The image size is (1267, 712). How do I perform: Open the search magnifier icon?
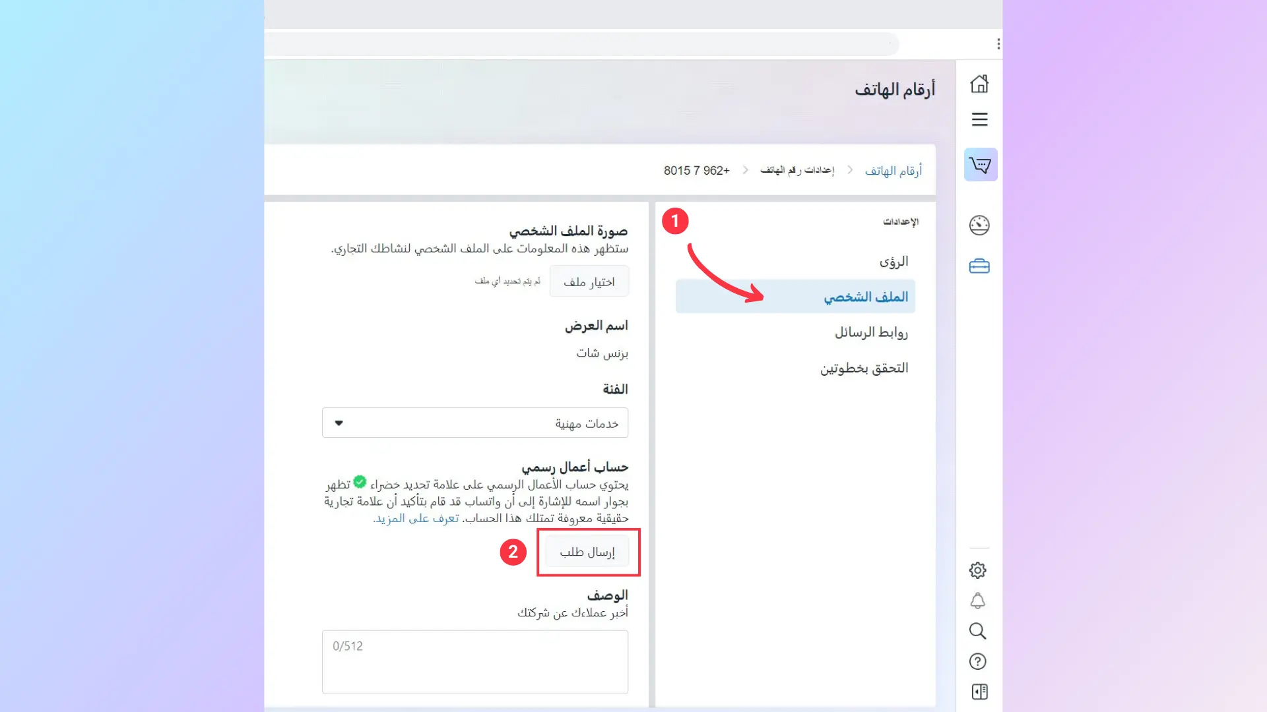[978, 631]
